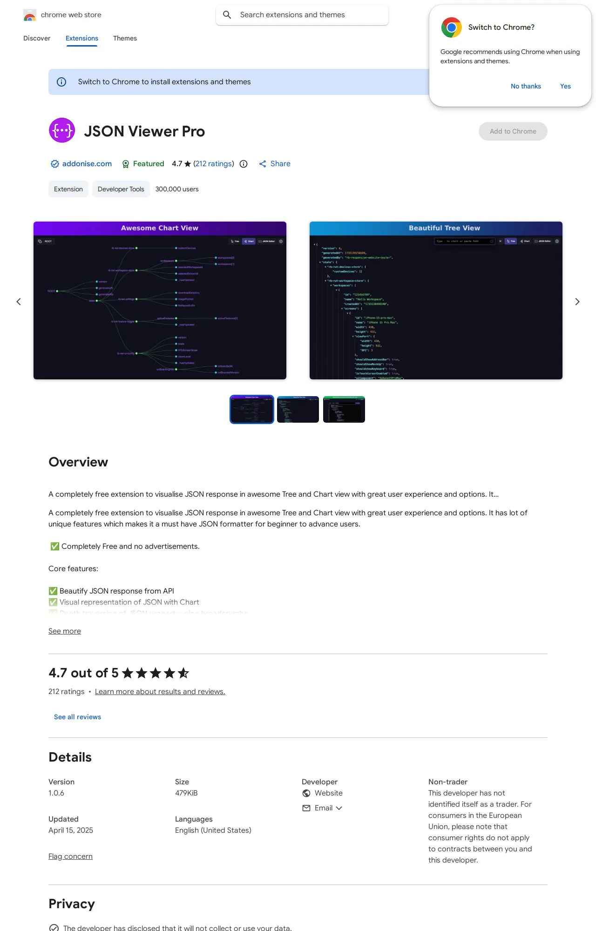Open the Awesome Chart View screenshot
Viewport: 596px width, 931px height.
[160, 300]
